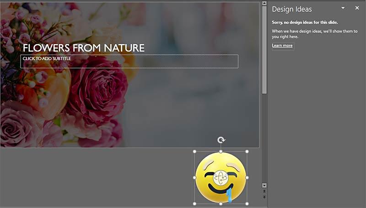Viewport: 366px width, 208px height.
Task: Open the Design Ideas pane options dropdown
Action: (343, 8)
